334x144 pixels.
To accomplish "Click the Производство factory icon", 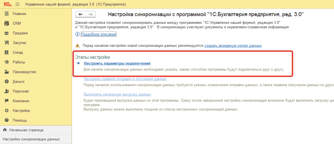I will (7, 72).
